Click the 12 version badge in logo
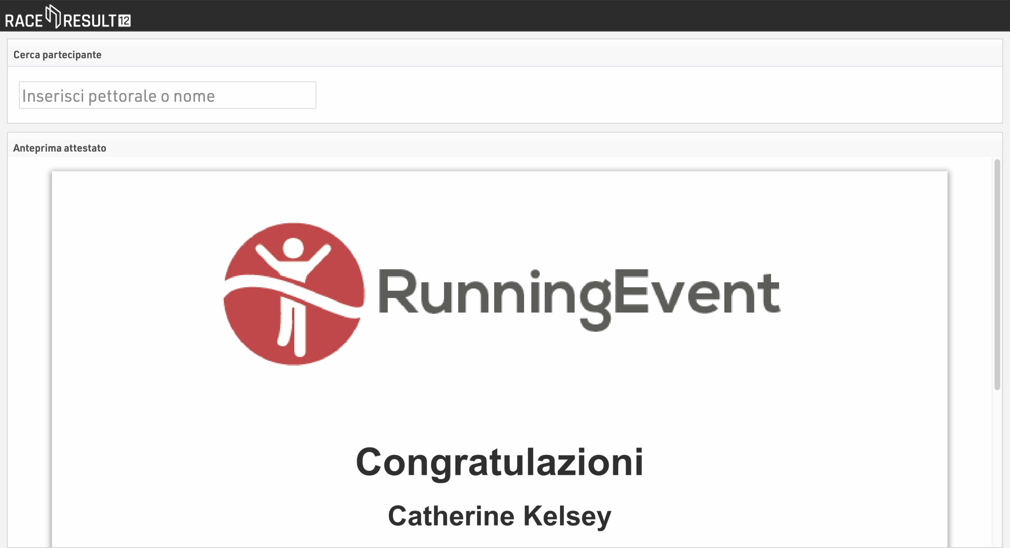1010x548 pixels. point(125,21)
